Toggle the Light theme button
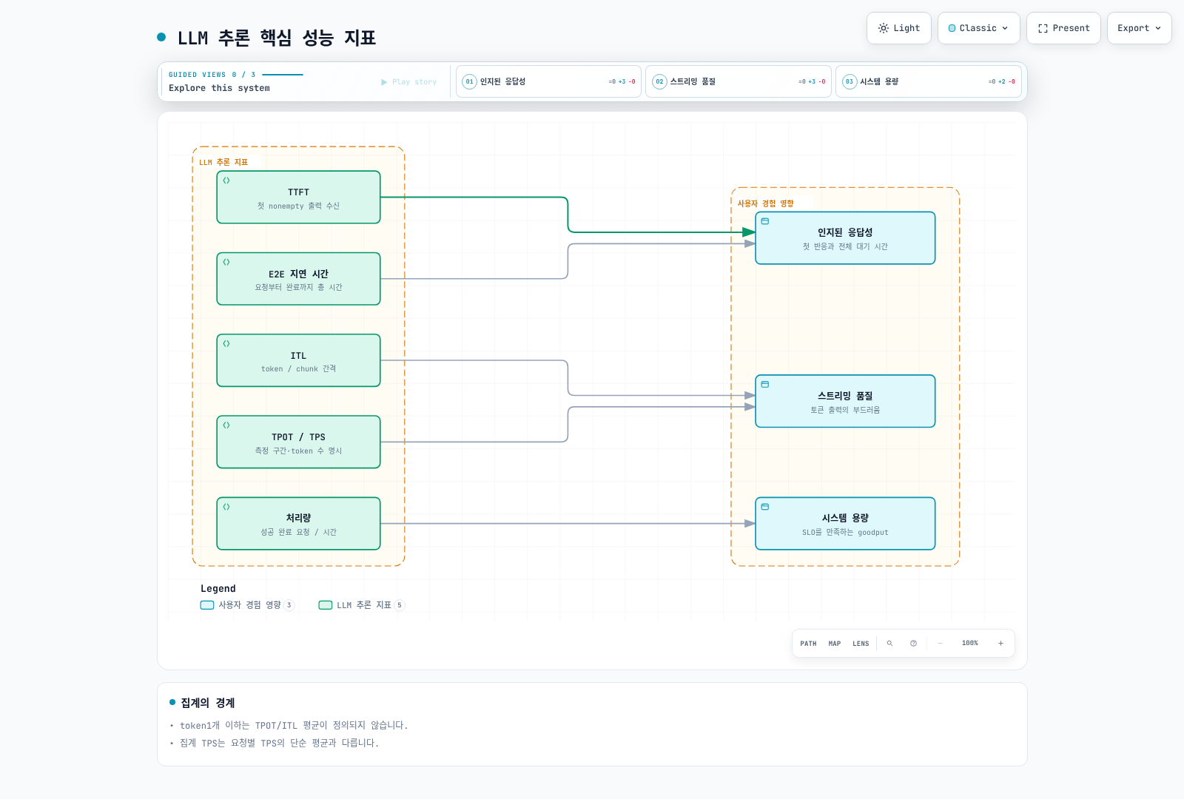Screen dimensions: 1184x799 (x=898, y=28)
